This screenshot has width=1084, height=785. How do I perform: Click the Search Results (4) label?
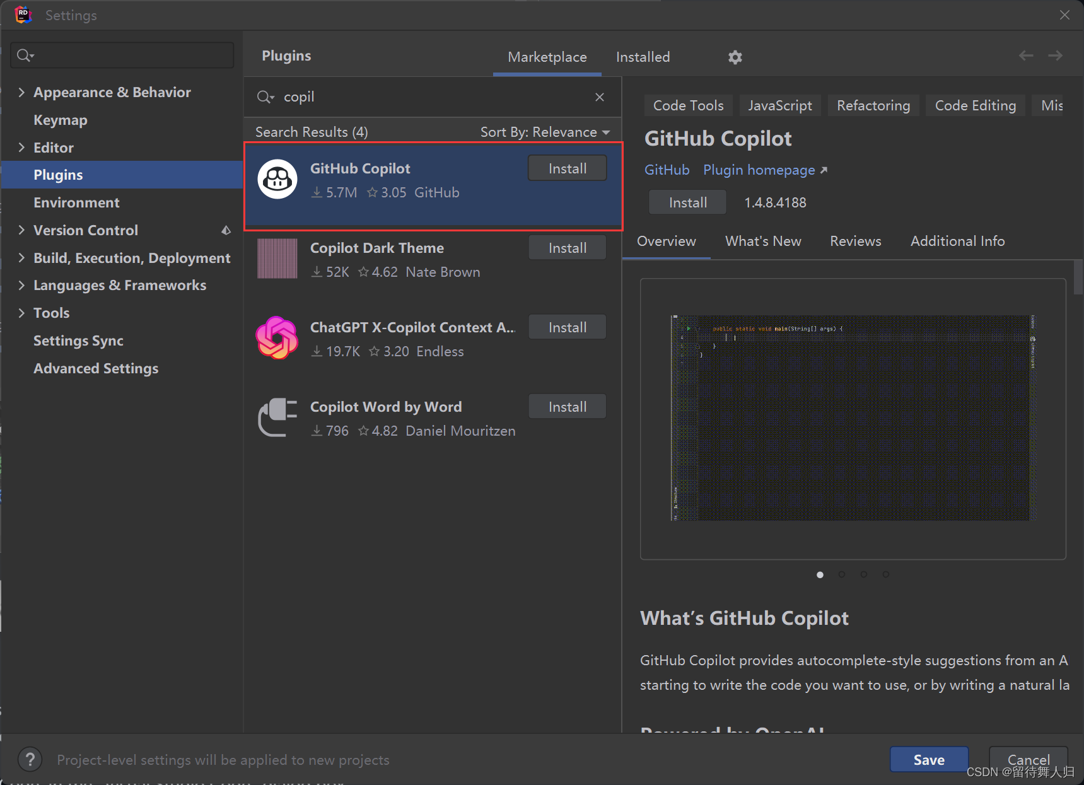(312, 132)
